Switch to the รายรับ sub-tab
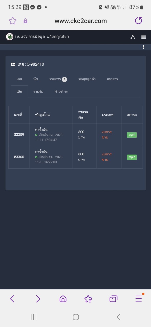 [x=38, y=91]
